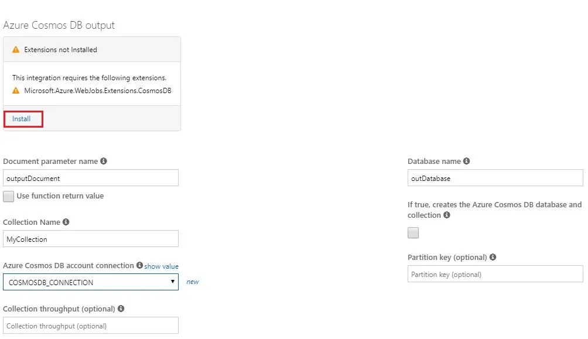Screen dimensions: 588x339
Task: Click info icon beside Collection Name label
Action: [66, 222]
